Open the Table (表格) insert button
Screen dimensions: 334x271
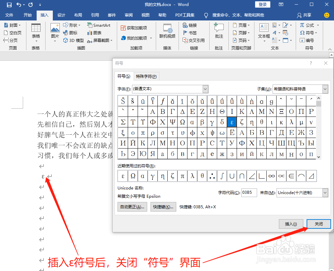[36, 33]
